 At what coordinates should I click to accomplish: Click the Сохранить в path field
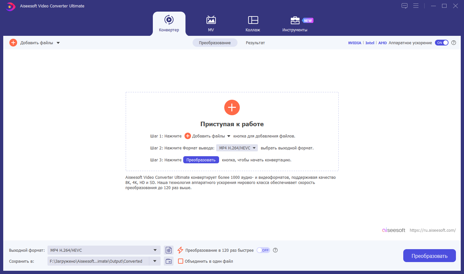click(98, 261)
